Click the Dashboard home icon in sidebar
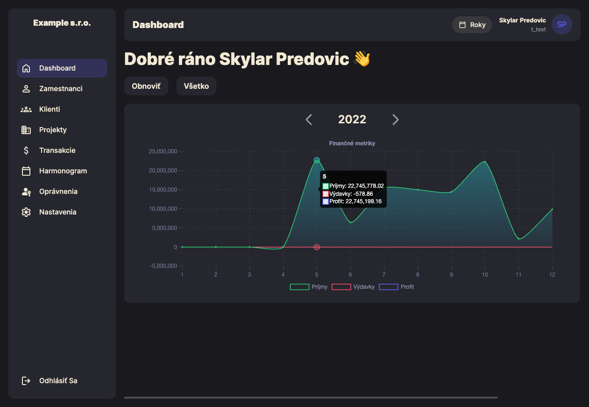 (26, 68)
